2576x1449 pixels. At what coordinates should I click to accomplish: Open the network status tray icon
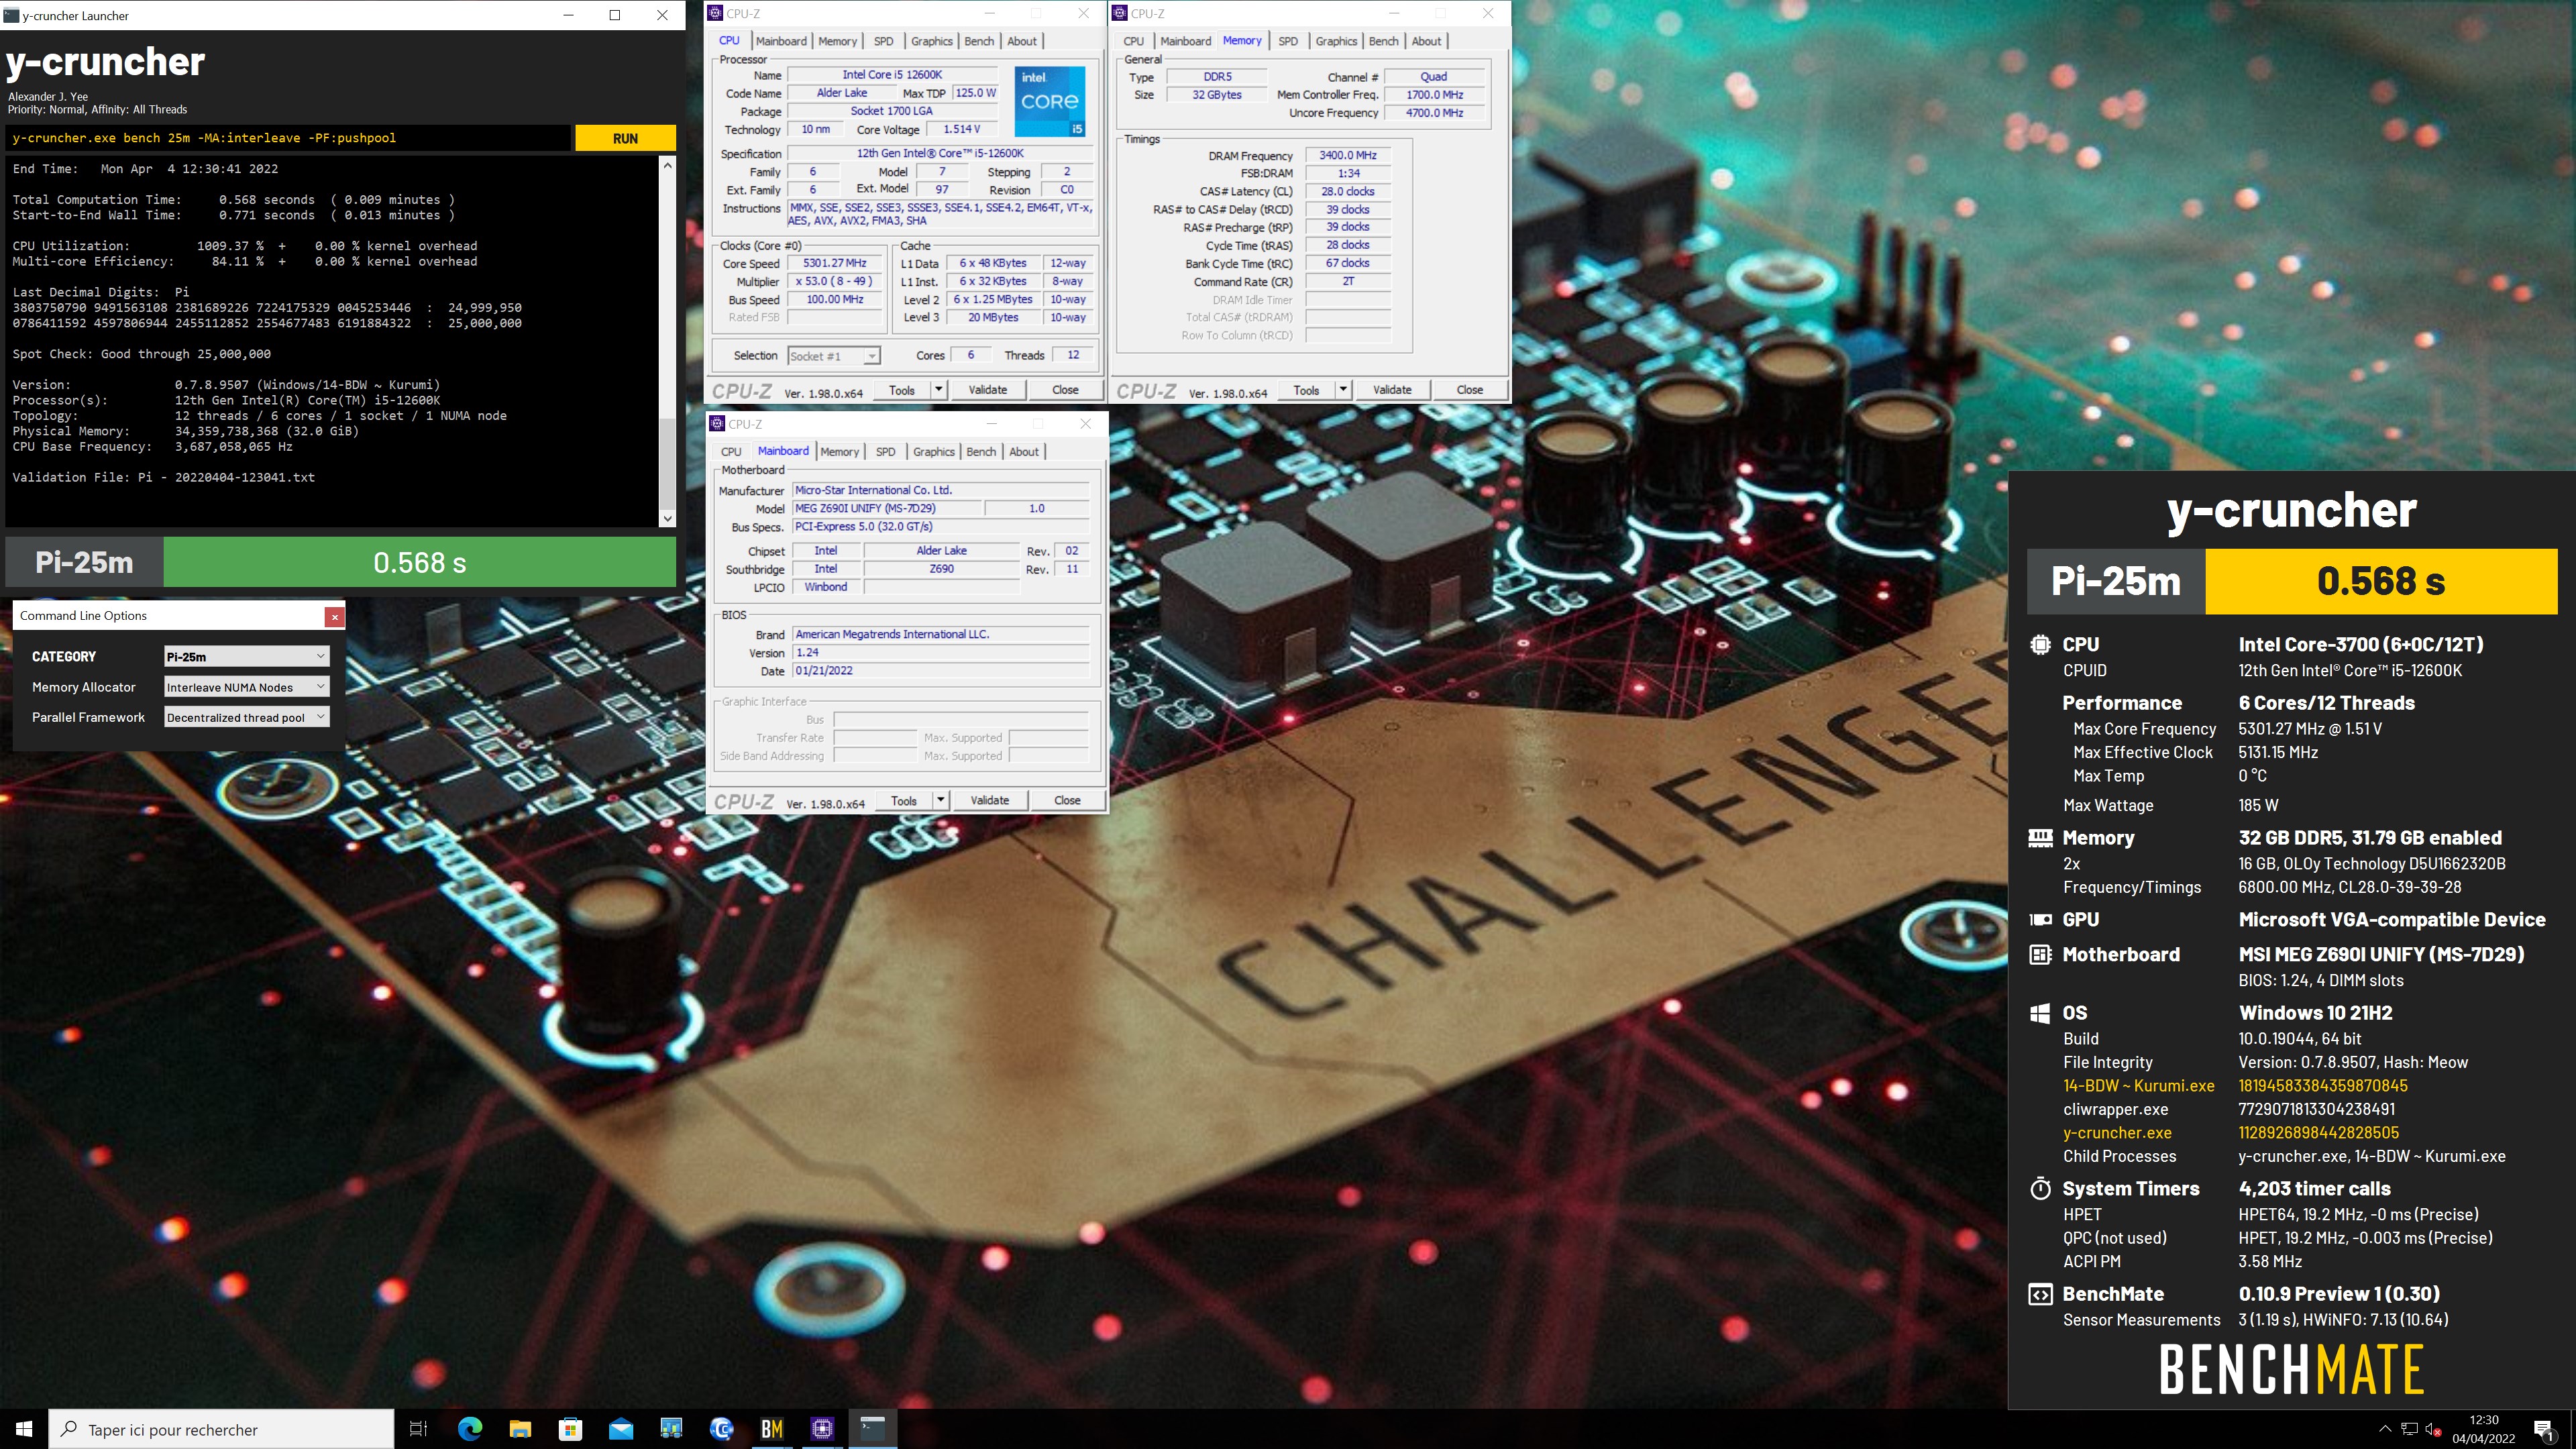(2410, 1429)
